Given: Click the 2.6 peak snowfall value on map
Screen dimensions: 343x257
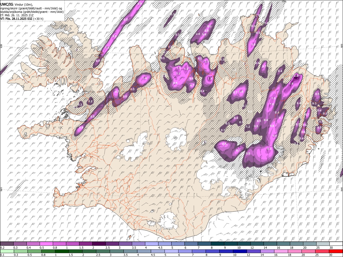Looking at the screenshot, I should tap(296, 76).
